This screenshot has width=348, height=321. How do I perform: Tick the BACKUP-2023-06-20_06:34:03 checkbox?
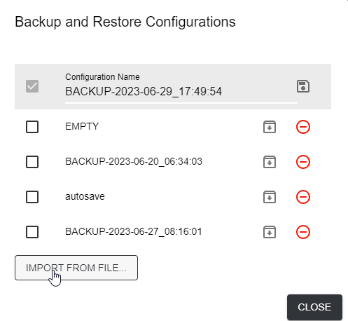32,162
